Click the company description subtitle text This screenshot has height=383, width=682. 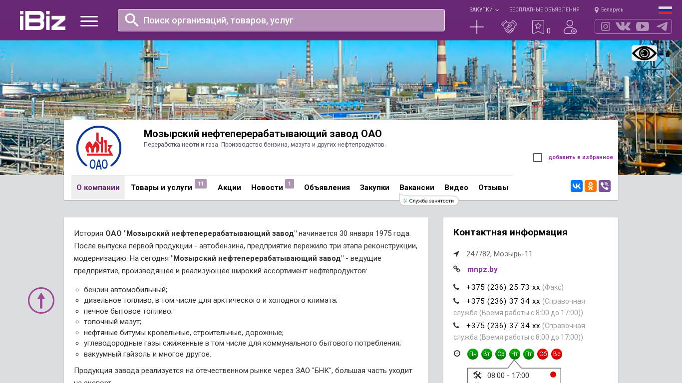265,145
